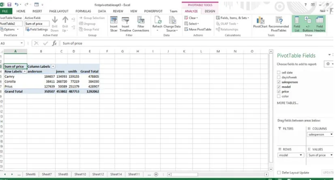335x180 pixels.
Task: Click previous sheet navigation arrow
Action: coord(5,174)
